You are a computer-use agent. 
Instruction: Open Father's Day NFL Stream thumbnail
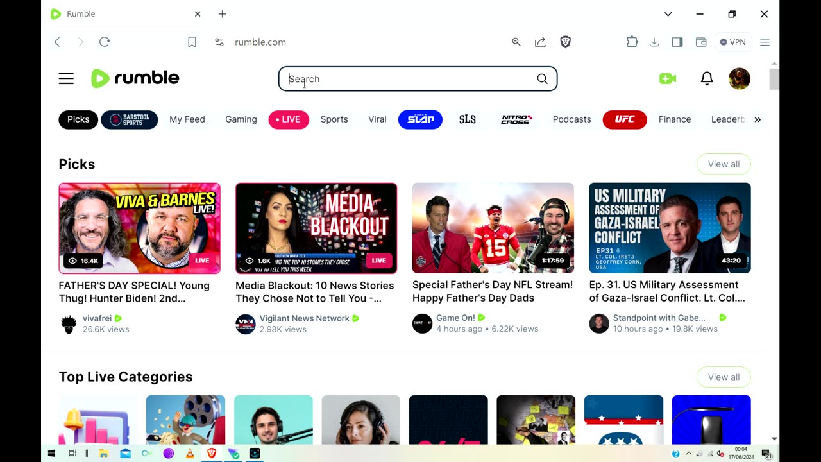(493, 228)
